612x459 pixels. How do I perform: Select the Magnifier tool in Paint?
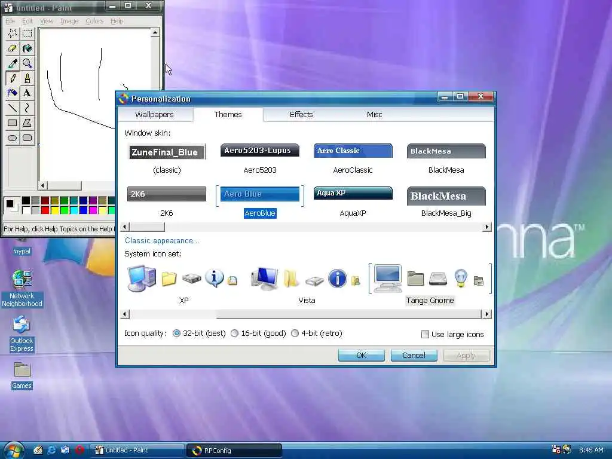point(27,63)
